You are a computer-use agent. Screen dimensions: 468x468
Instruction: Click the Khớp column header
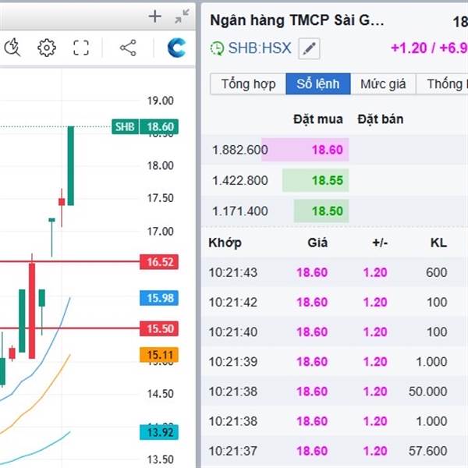(225, 243)
